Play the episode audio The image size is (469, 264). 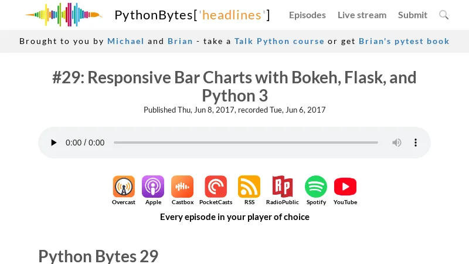pyautogui.click(x=54, y=143)
